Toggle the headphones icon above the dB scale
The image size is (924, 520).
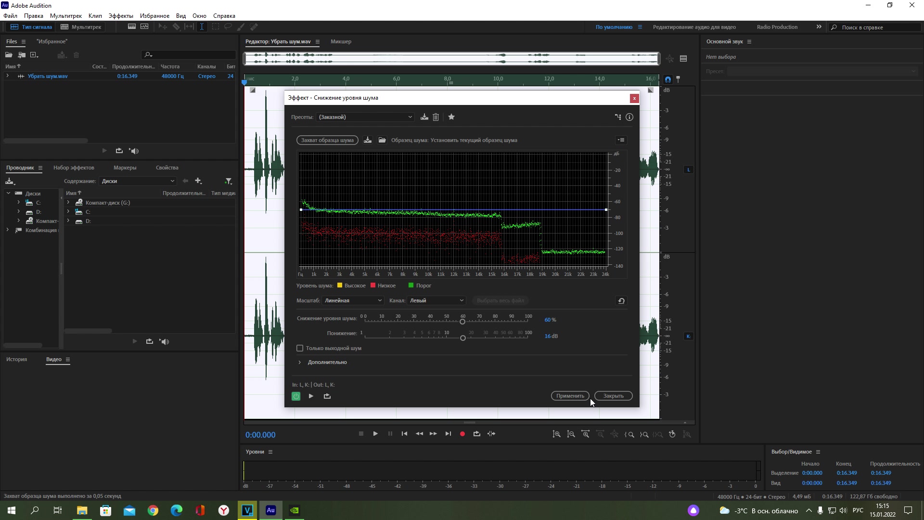click(x=668, y=79)
